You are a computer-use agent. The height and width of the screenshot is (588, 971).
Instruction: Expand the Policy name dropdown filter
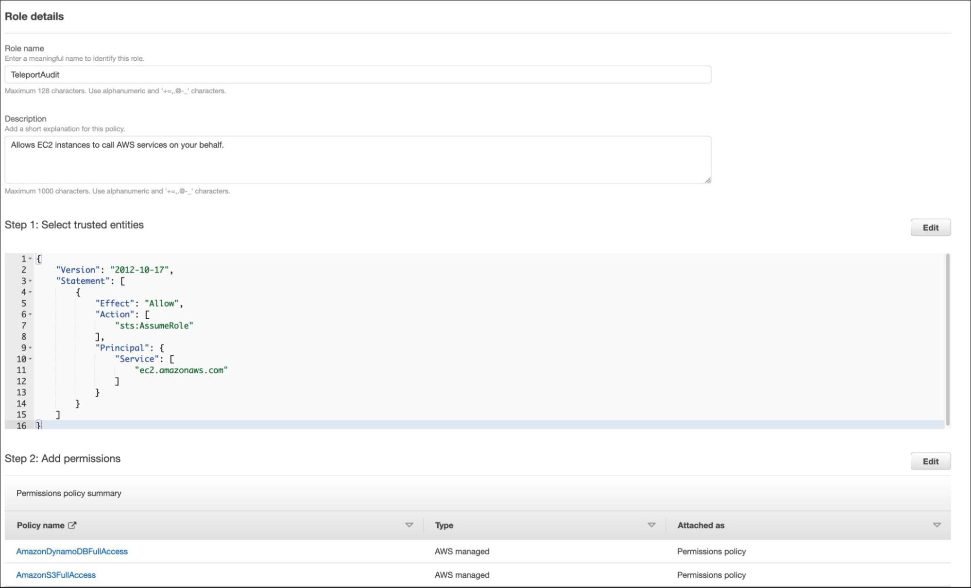tap(410, 525)
